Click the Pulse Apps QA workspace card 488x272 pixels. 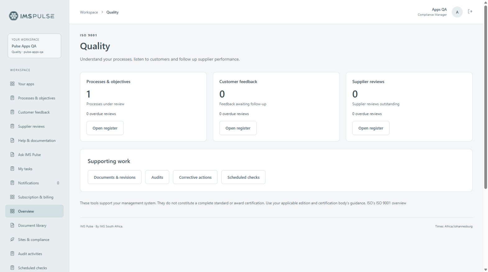(x=34, y=46)
